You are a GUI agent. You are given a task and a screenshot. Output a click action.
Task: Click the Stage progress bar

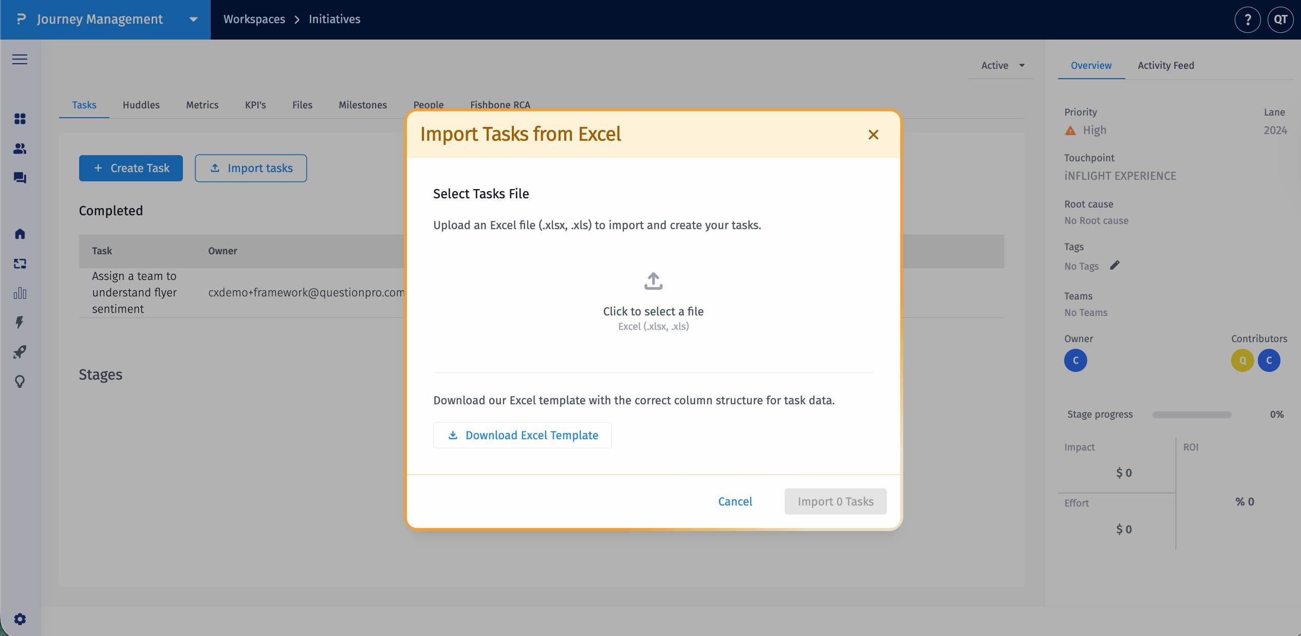(1191, 415)
